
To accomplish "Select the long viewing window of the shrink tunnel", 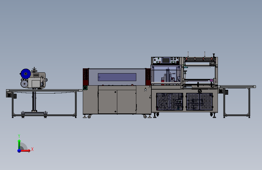I will tap(117, 77).
